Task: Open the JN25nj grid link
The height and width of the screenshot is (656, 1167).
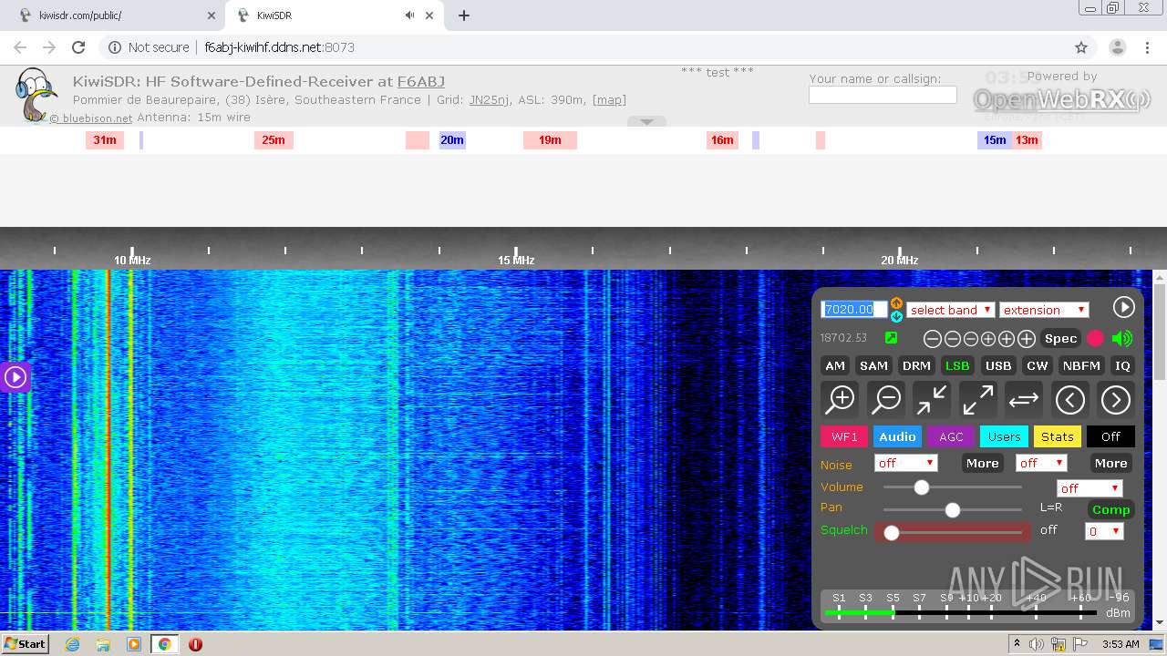Action: point(490,100)
